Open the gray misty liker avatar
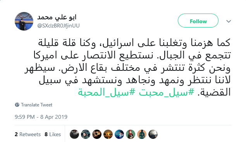Screen dimensions: 246x142 [x=153, y=134]
